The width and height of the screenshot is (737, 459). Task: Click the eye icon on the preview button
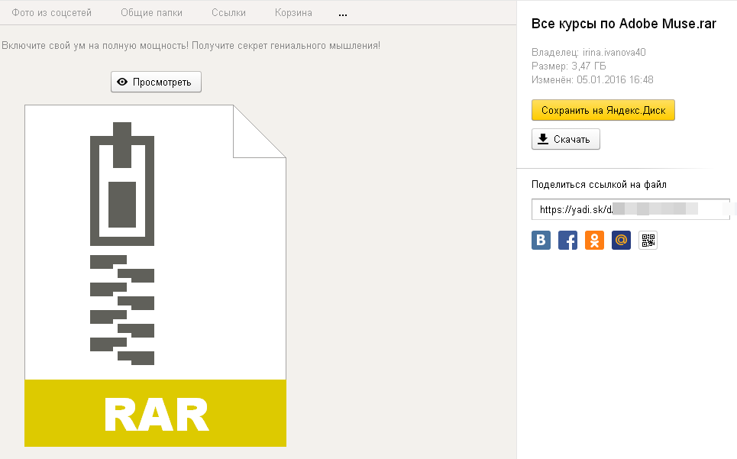coord(122,82)
